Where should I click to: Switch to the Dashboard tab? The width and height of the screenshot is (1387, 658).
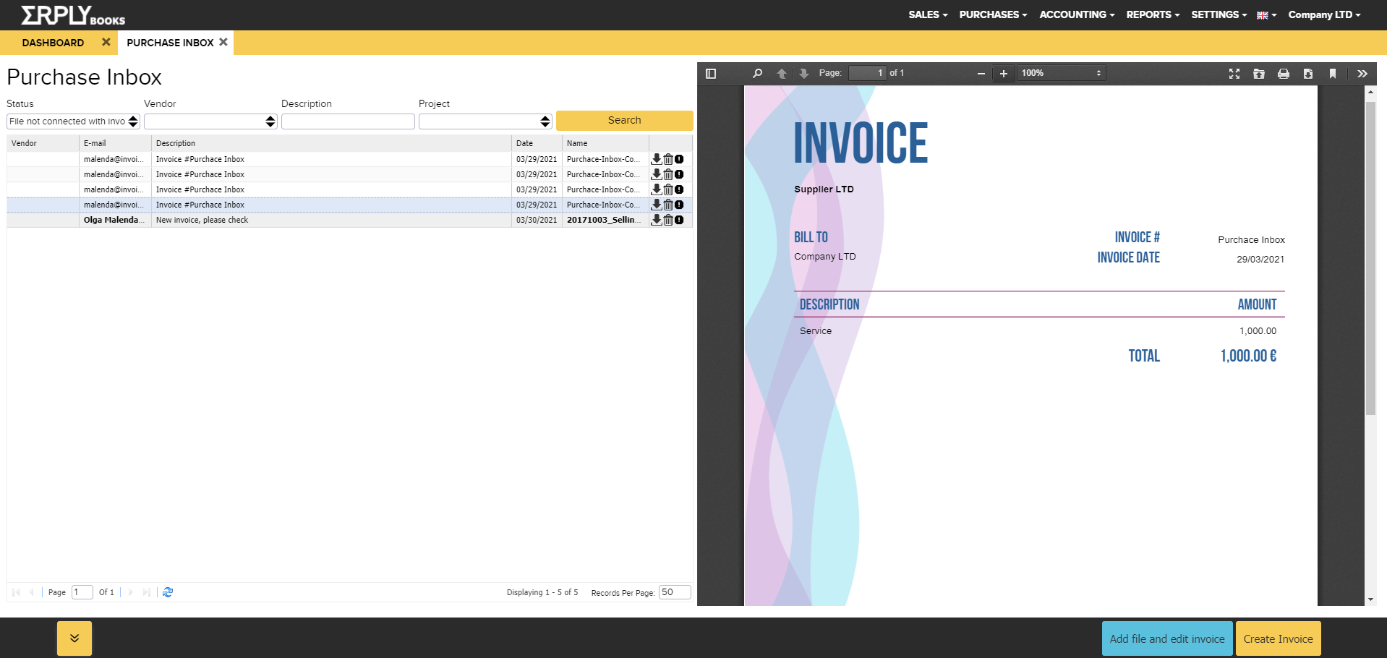pos(53,43)
